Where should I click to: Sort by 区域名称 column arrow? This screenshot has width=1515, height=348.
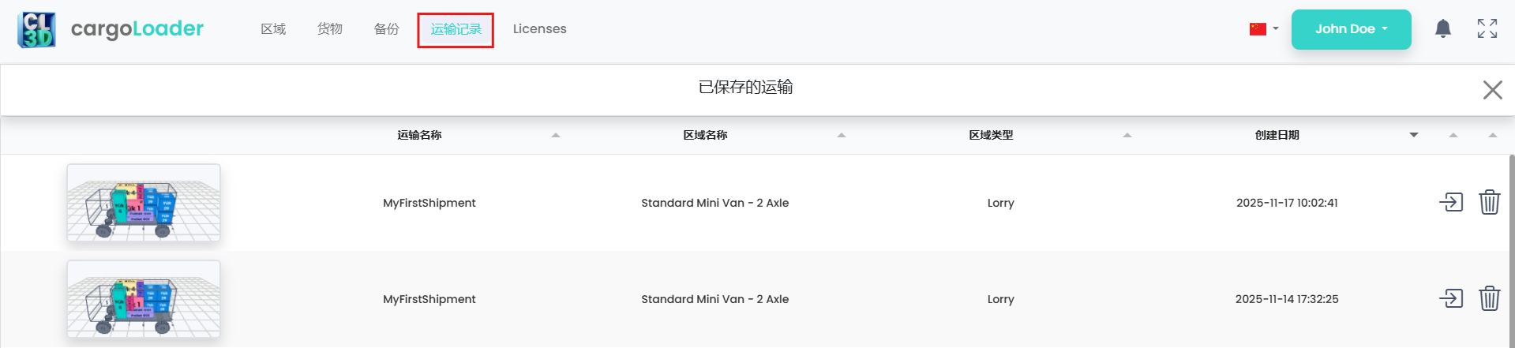click(x=842, y=136)
